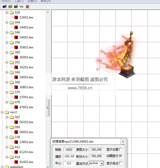Open the 帮助(H) menu
The image size is (160, 168).
click(x=46, y=1)
